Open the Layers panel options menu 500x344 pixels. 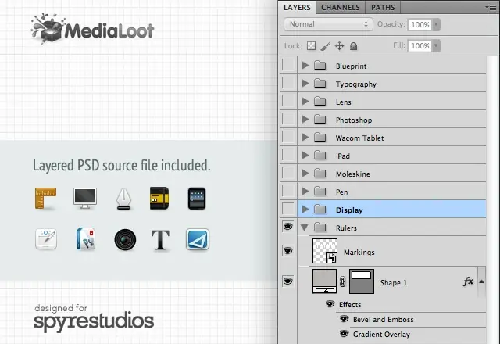pyautogui.click(x=491, y=7)
